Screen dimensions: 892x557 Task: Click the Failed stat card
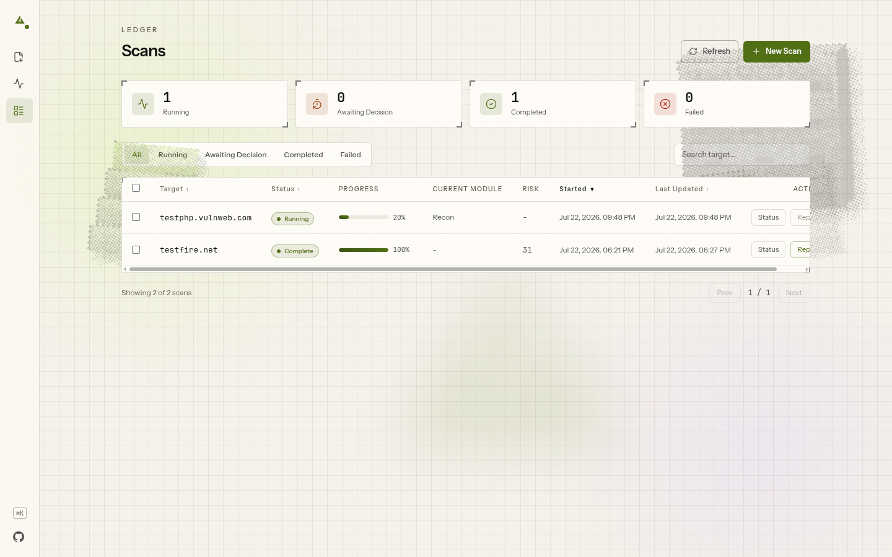coord(727,104)
